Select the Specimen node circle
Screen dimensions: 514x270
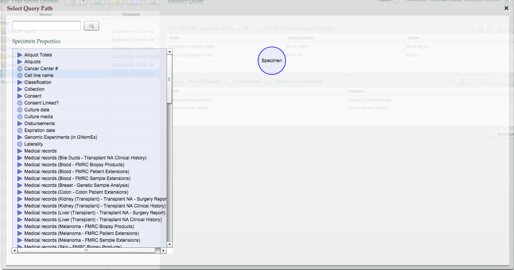point(272,61)
